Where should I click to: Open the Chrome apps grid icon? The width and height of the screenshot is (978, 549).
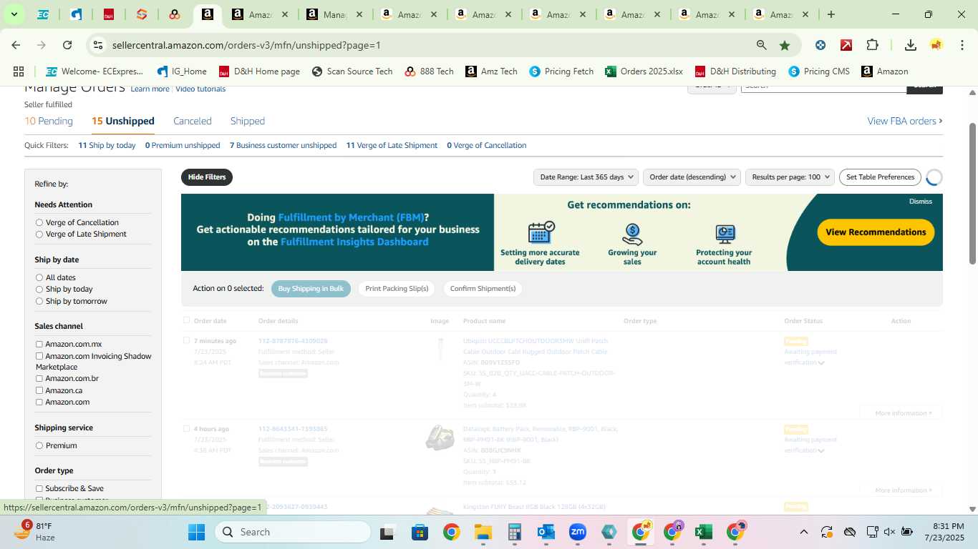click(19, 71)
